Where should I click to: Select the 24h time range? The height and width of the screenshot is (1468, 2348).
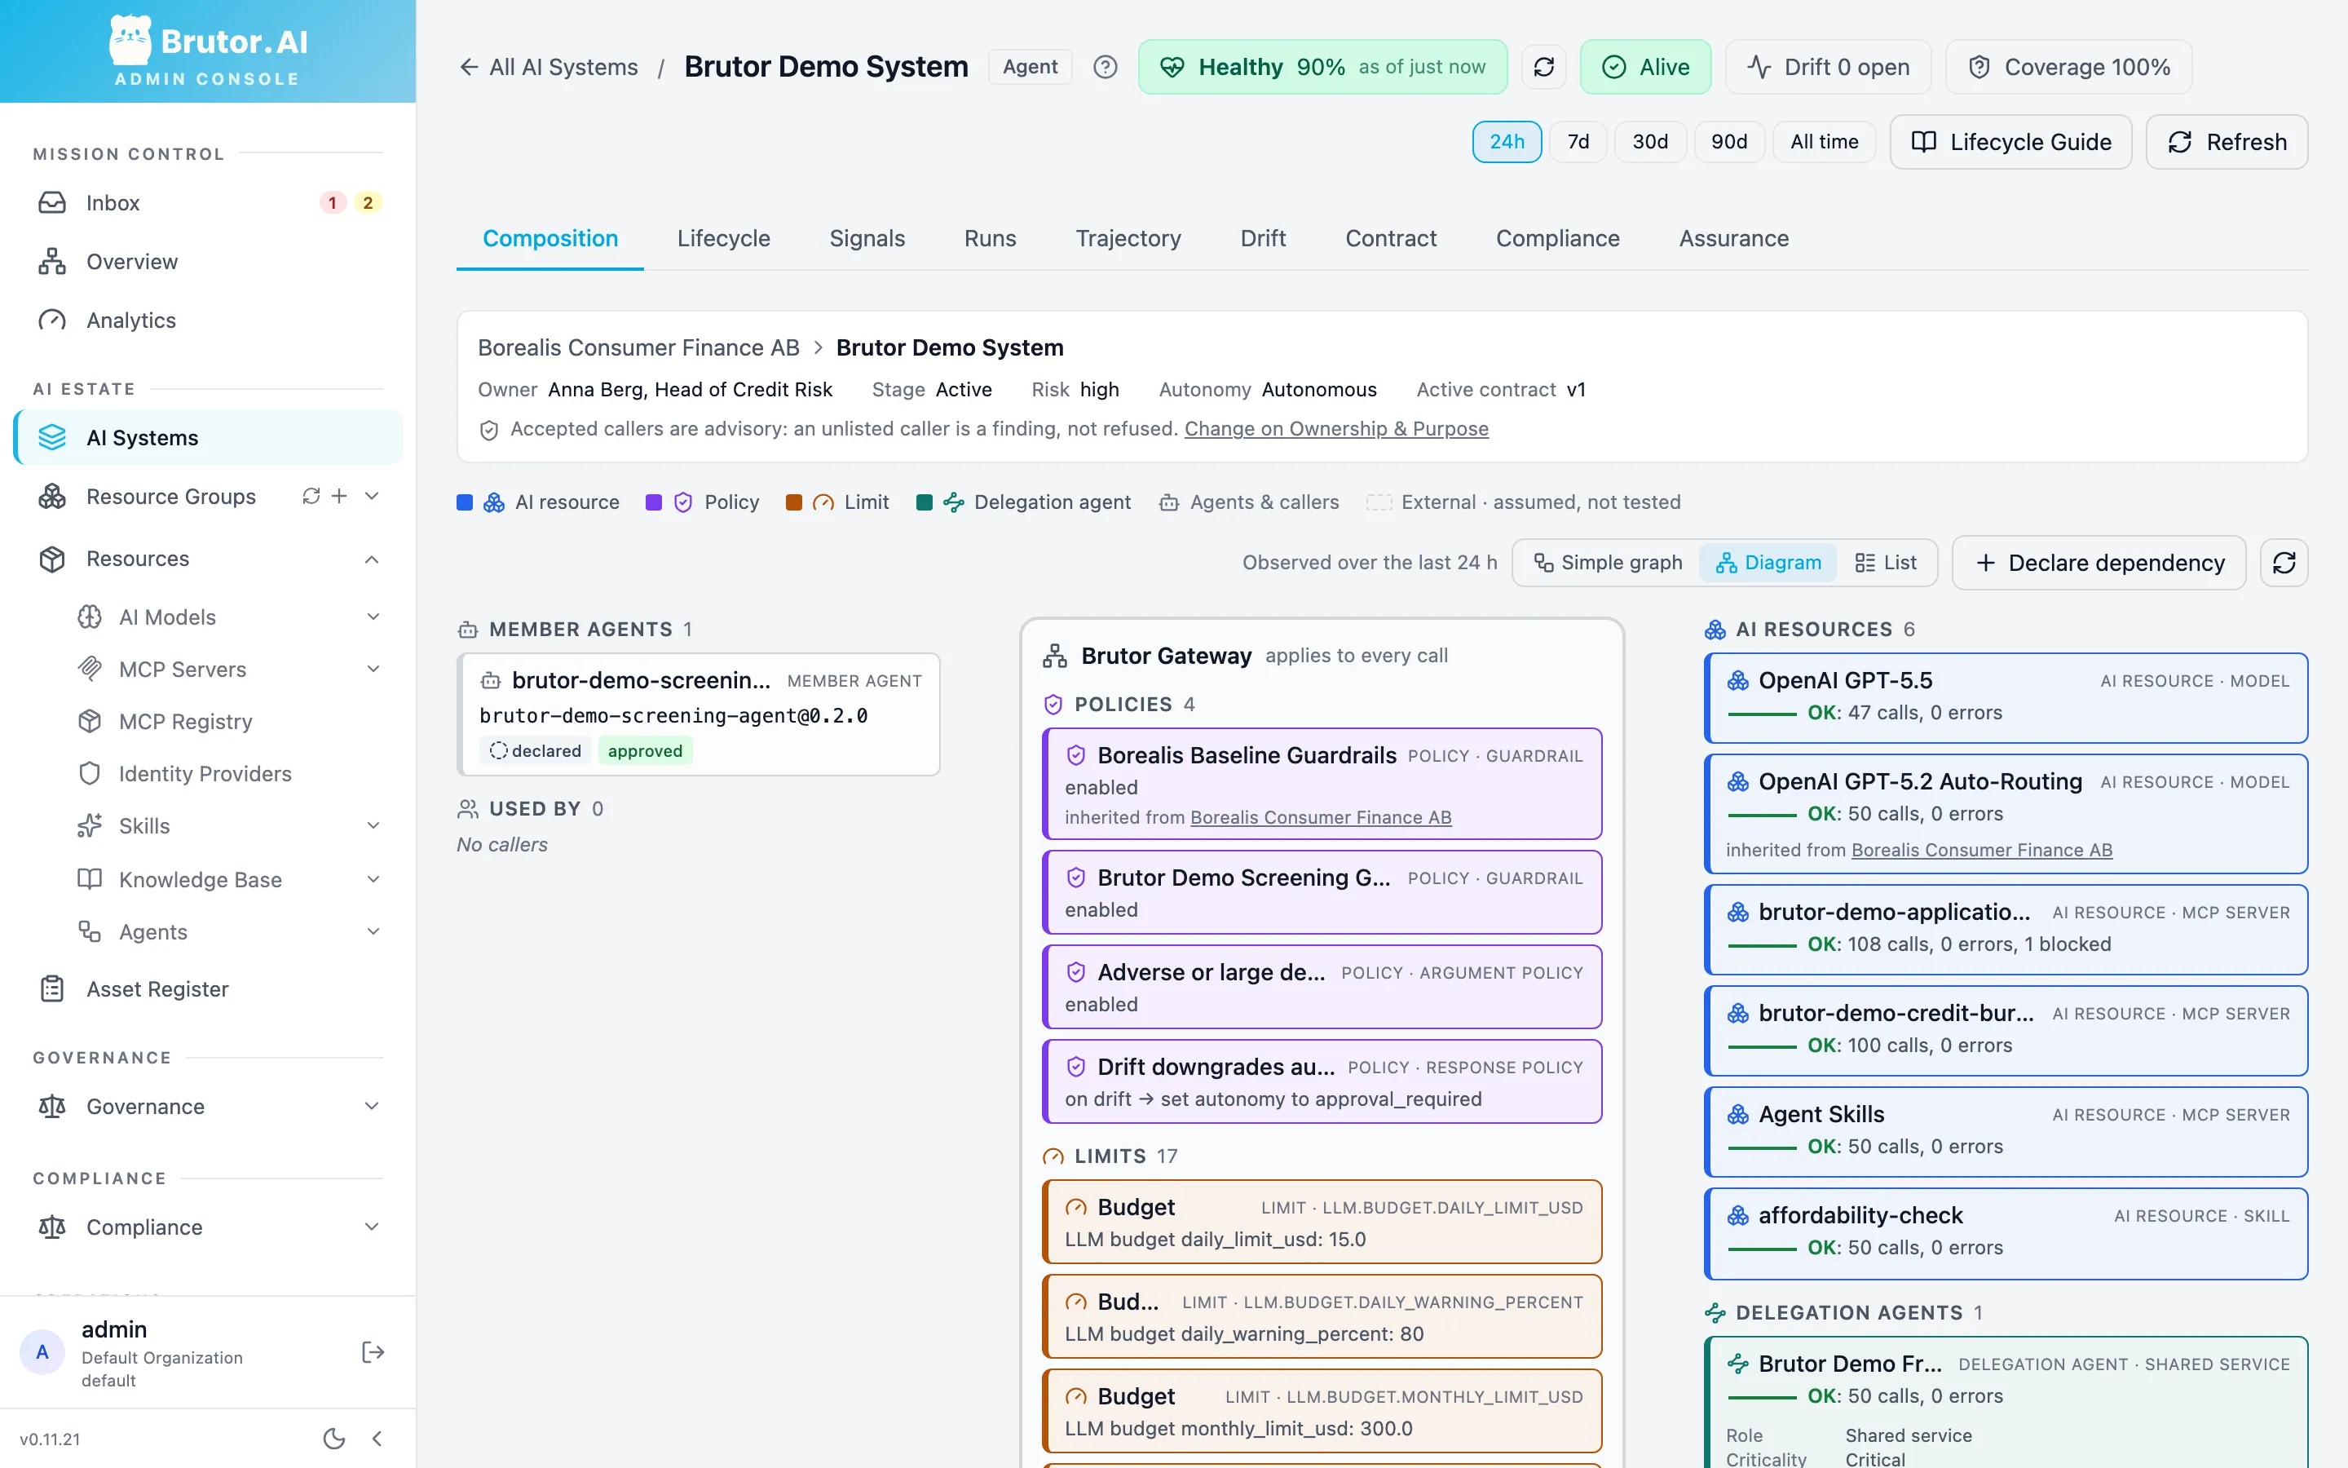click(x=1507, y=142)
